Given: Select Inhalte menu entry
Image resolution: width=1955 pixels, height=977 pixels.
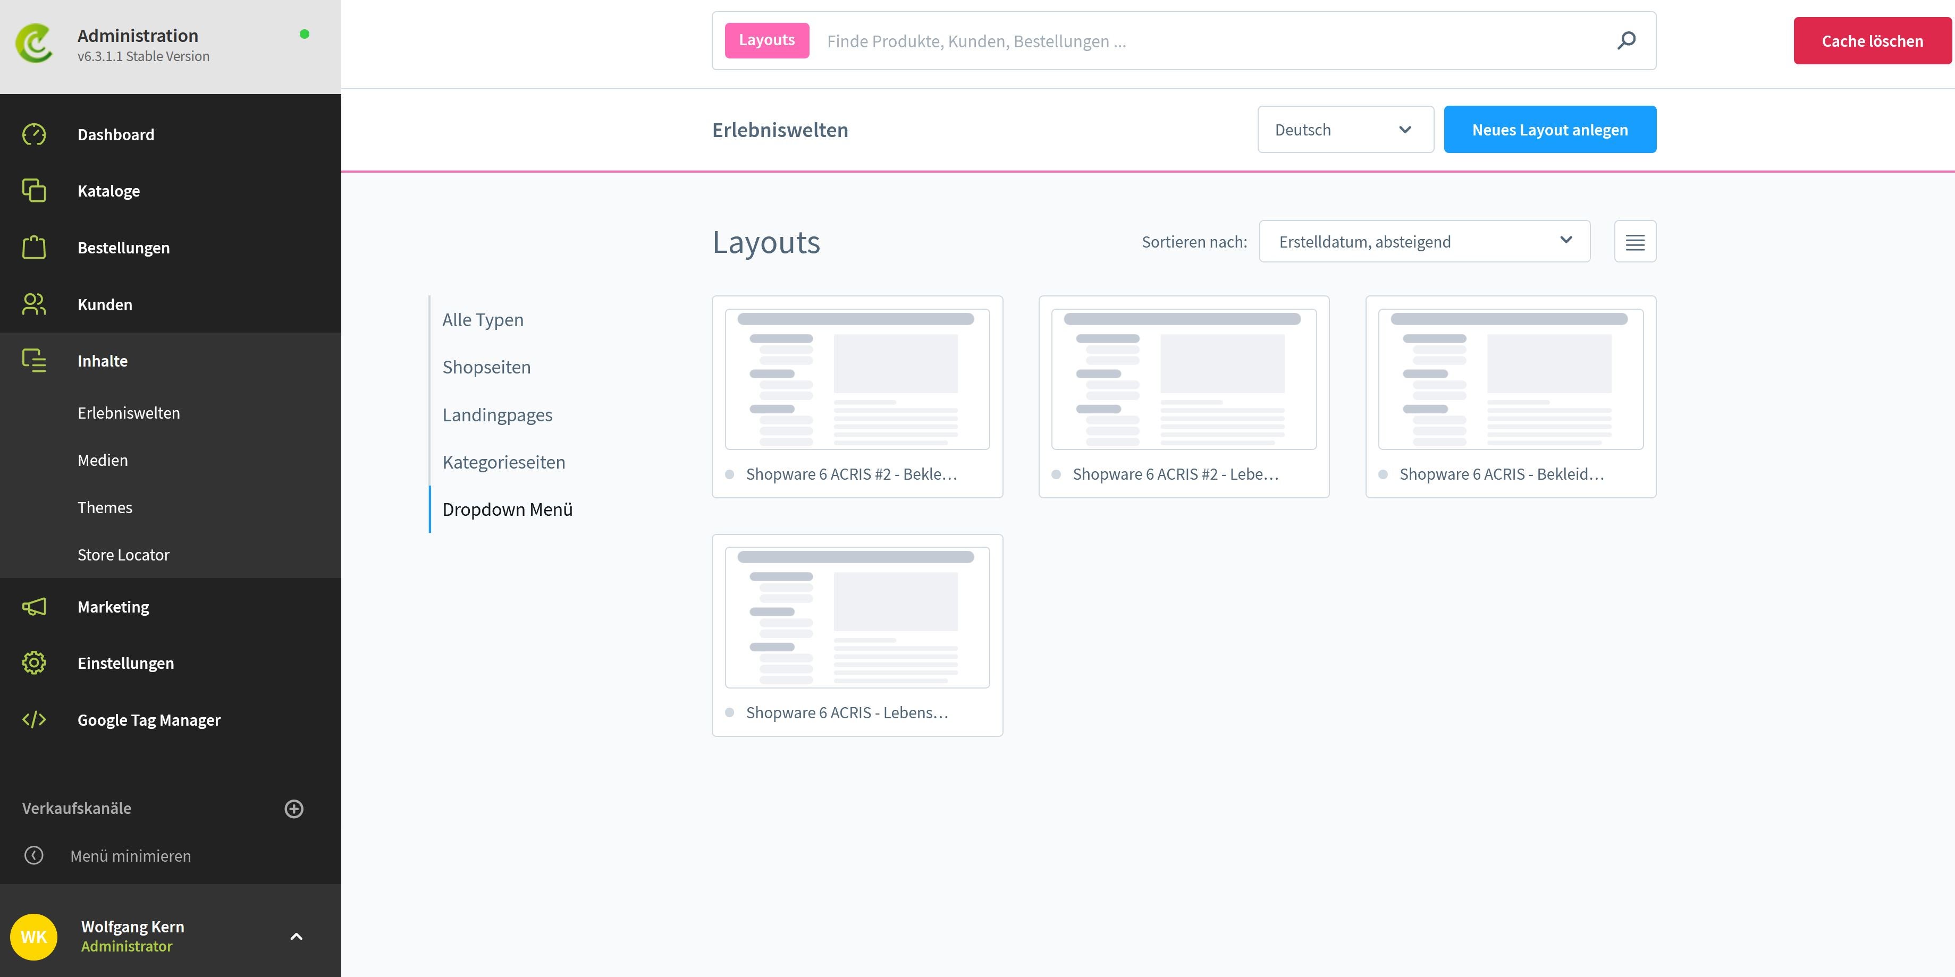Looking at the screenshot, I should point(103,361).
